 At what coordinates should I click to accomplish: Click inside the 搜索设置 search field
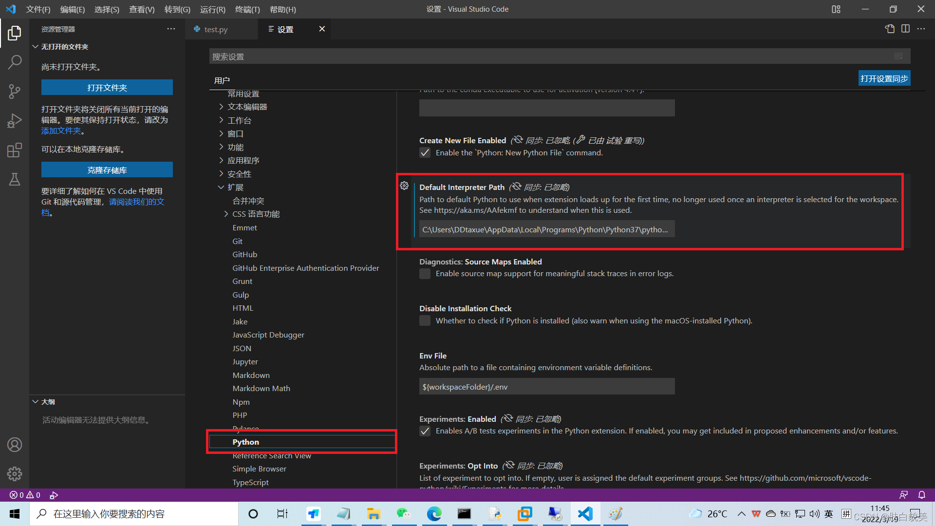point(536,56)
